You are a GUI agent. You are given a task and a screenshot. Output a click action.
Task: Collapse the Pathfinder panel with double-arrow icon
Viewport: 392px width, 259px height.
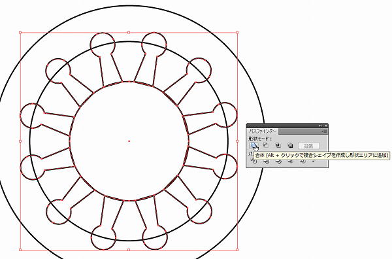[x=320, y=126]
